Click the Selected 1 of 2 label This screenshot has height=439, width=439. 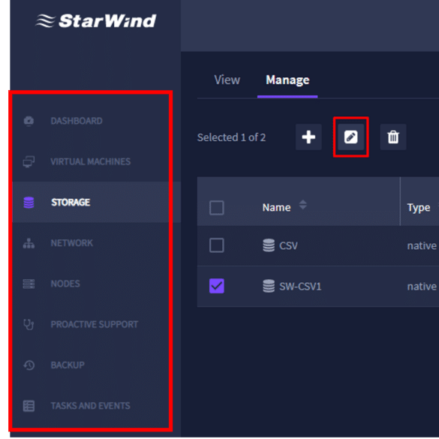tap(231, 137)
